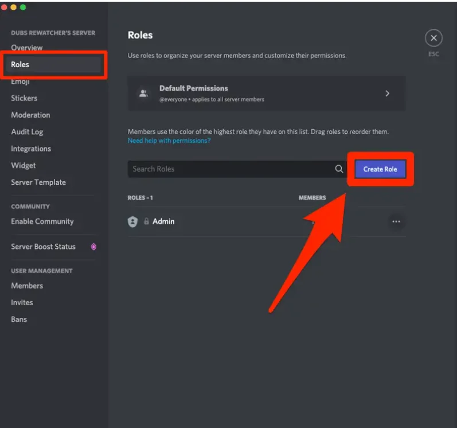
Task: Open the three-dot menu for Admin role
Action: [x=396, y=221]
